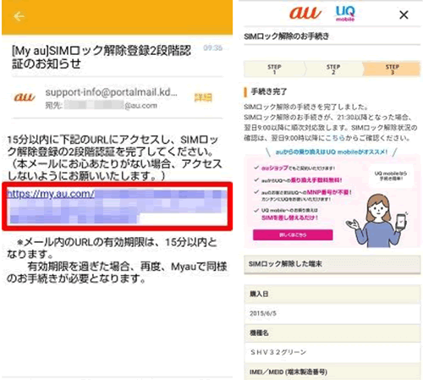Click the SIMロック解除のお手続き page title

(286, 36)
